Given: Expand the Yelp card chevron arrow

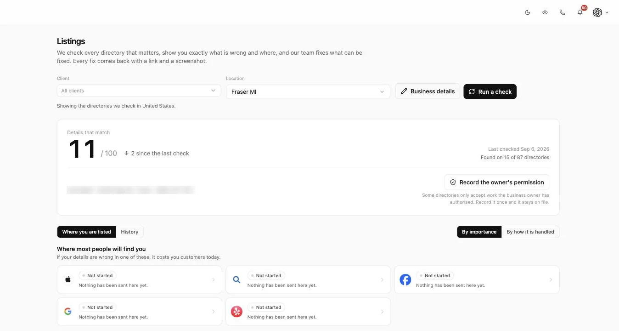Looking at the screenshot, I should (x=383, y=311).
